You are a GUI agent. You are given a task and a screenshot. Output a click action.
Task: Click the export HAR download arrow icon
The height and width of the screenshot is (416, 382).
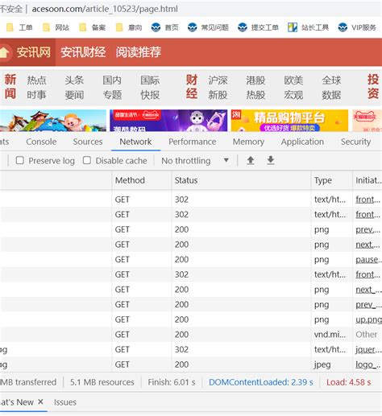pyautogui.click(x=271, y=160)
